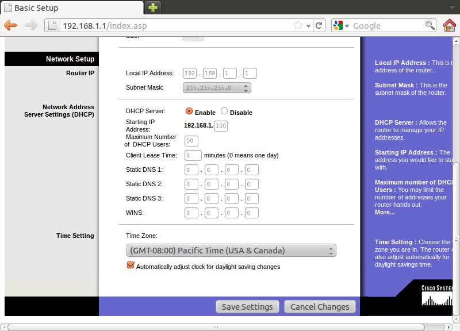The height and width of the screenshot is (331, 460).
Task: Toggle automatic daylight saving clock adjustment
Action: (131, 265)
